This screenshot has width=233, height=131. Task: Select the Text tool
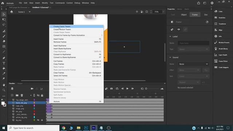pos(4,63)
